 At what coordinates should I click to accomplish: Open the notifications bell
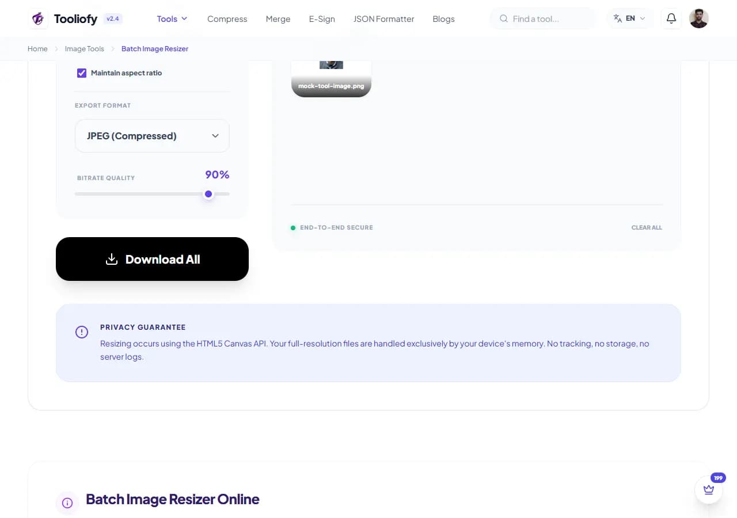pyautogui.click(x=671, y=18)
